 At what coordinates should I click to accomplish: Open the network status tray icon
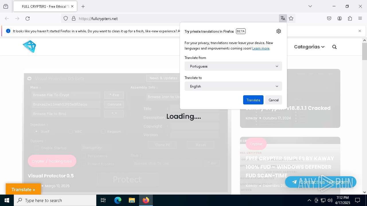click(323, 200)
